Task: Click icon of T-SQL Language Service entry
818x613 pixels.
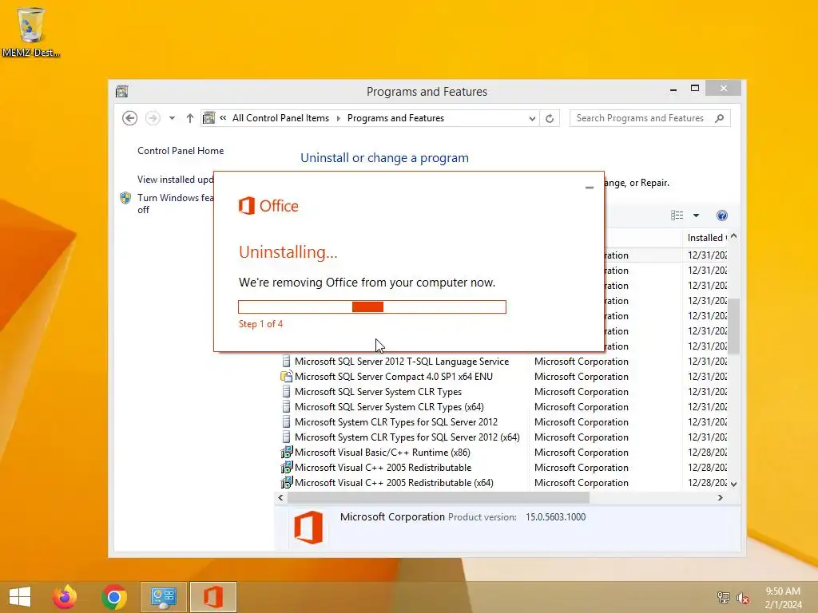Action: click(287, 361)
